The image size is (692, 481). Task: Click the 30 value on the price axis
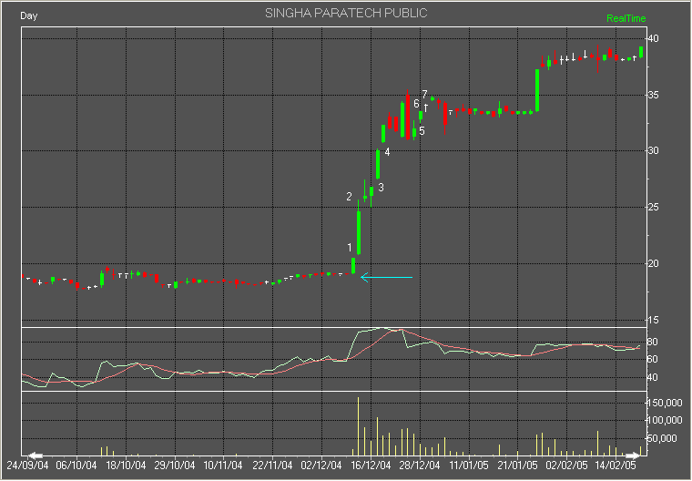point(653,151)
